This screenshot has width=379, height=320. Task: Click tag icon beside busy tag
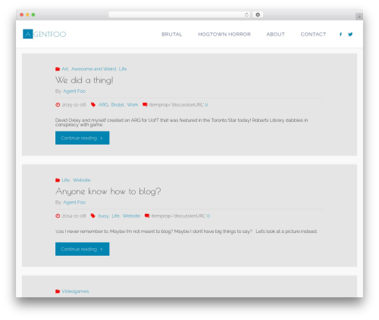93,216
